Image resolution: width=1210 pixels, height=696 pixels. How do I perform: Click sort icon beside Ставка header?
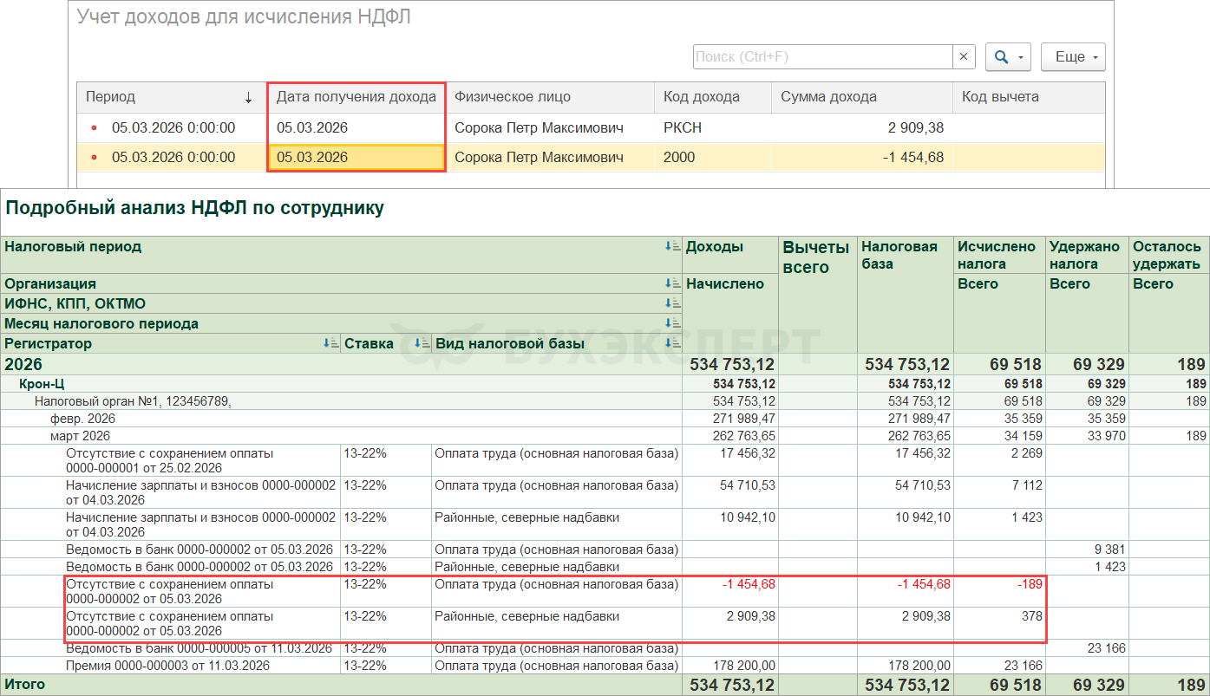(422, 343)
